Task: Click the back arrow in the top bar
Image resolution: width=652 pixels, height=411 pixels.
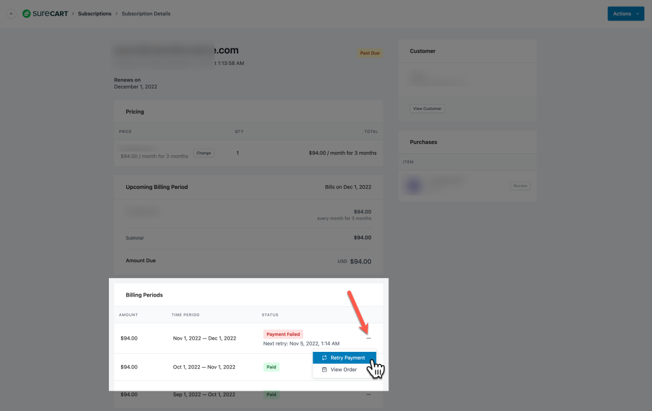Action: 11,13
